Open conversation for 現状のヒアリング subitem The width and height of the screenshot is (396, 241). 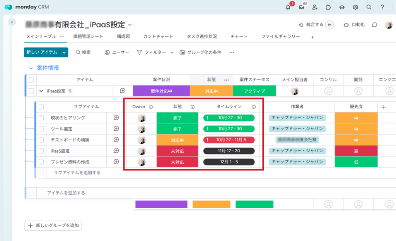(116, 118)
